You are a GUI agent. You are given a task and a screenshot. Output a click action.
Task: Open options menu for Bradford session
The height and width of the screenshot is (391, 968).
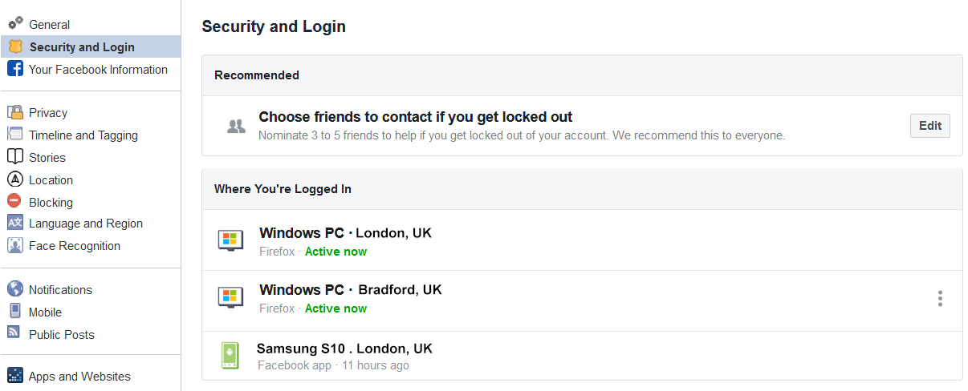(940, 299)
